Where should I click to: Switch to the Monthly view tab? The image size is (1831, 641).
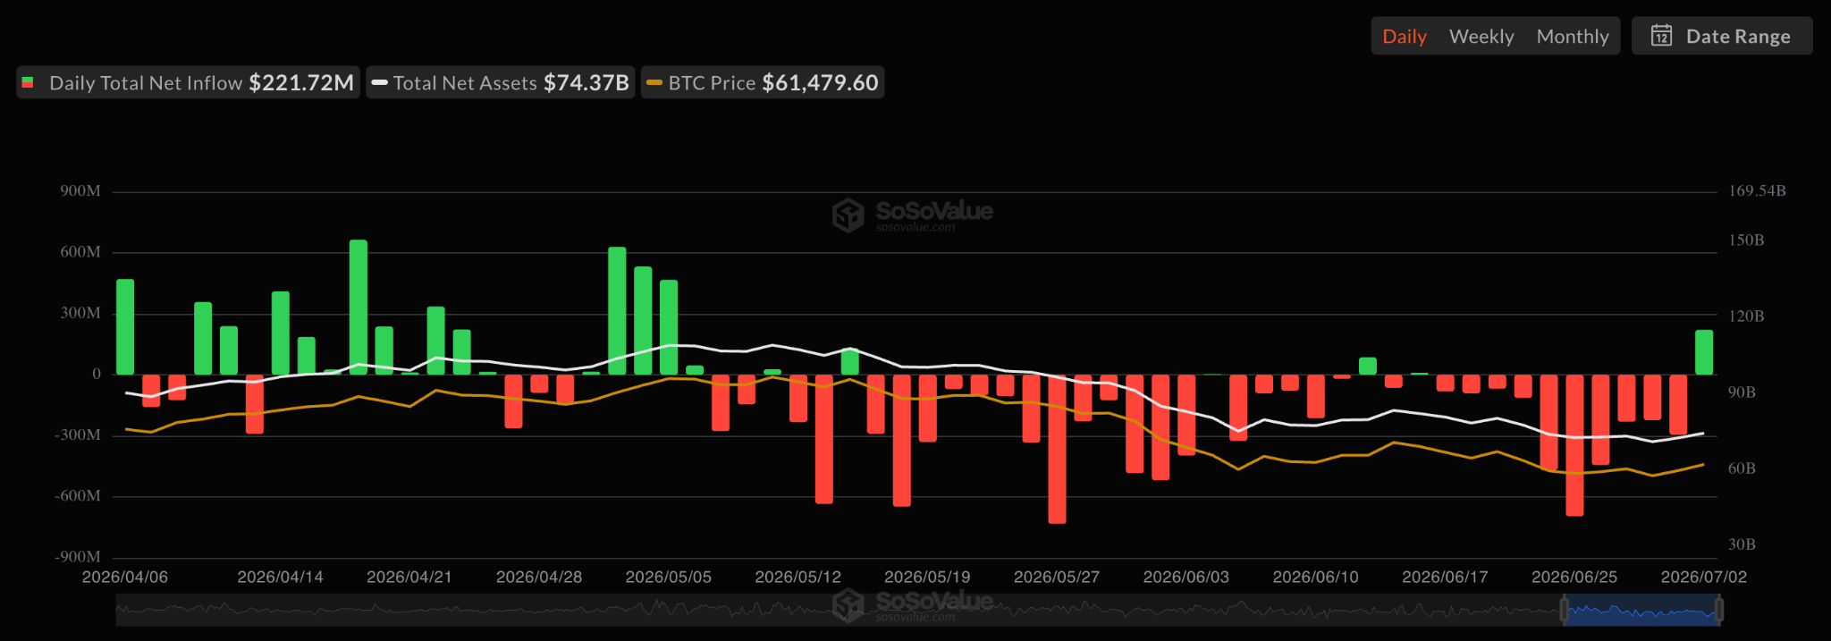1573,37
